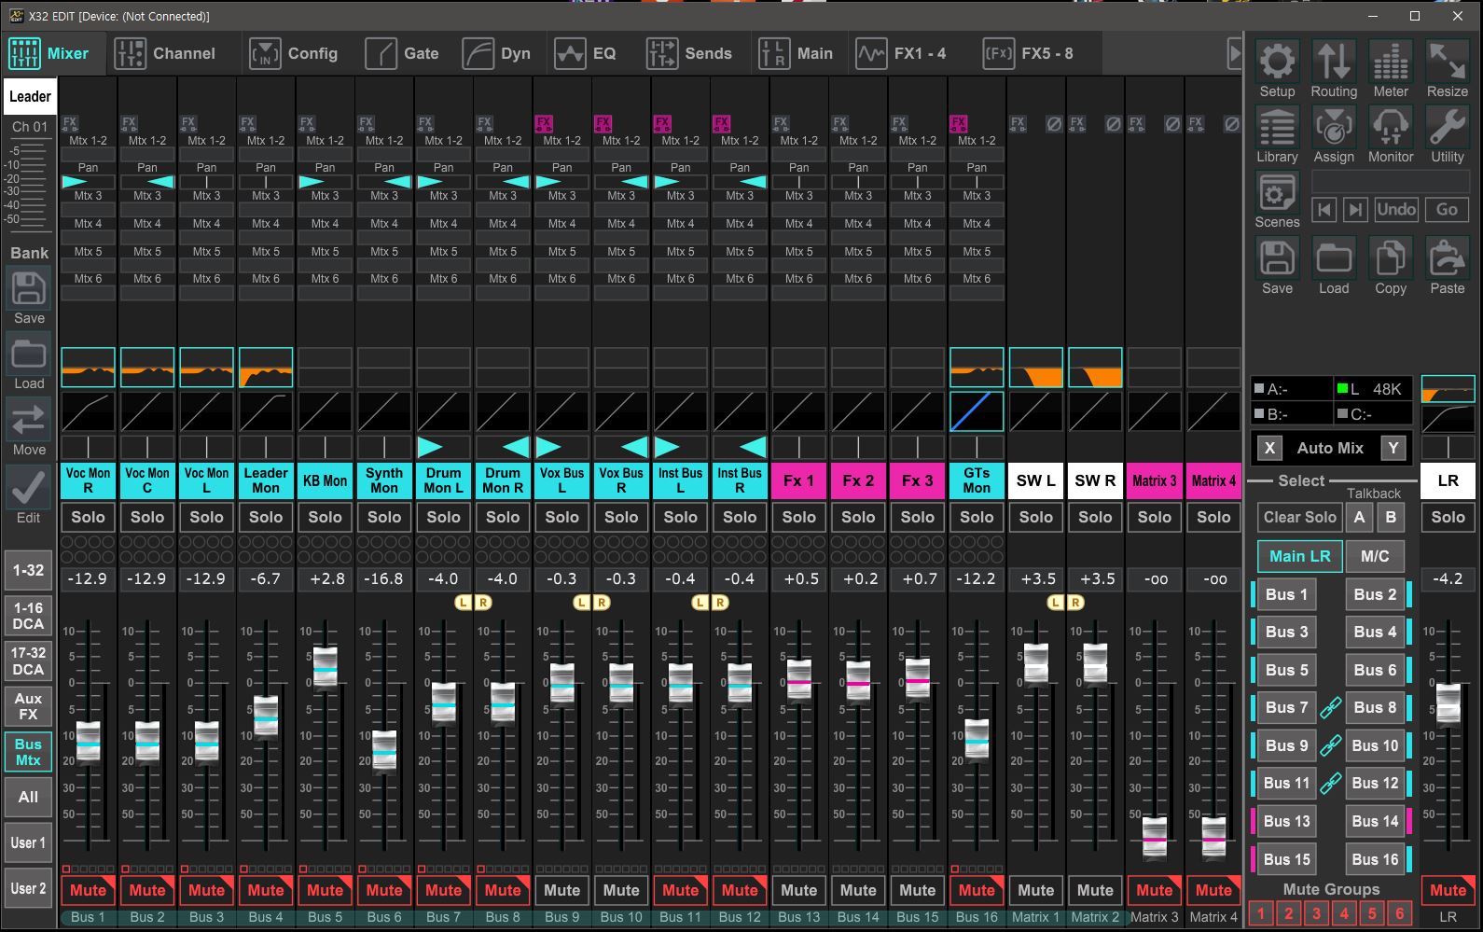Click the Bank Load folder icon

point(29,355)
